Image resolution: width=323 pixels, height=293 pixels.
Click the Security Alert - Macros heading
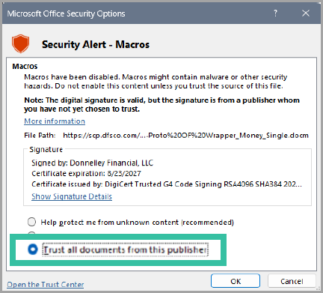(96, 44)
